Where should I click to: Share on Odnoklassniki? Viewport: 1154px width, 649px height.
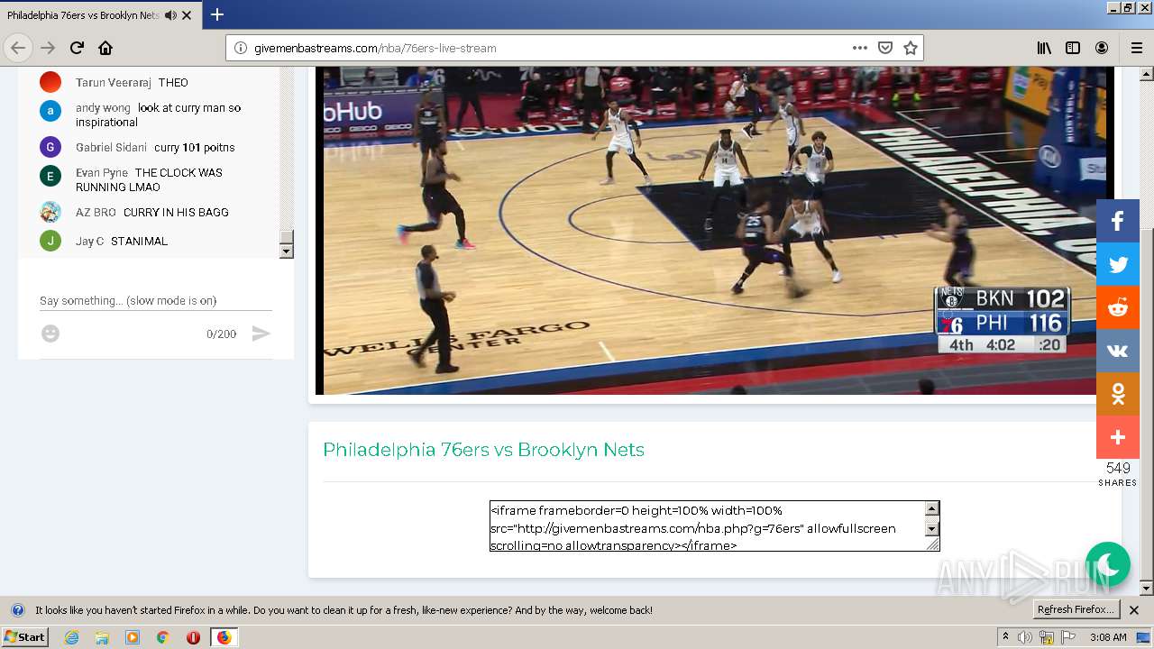tap(1118, 394)
